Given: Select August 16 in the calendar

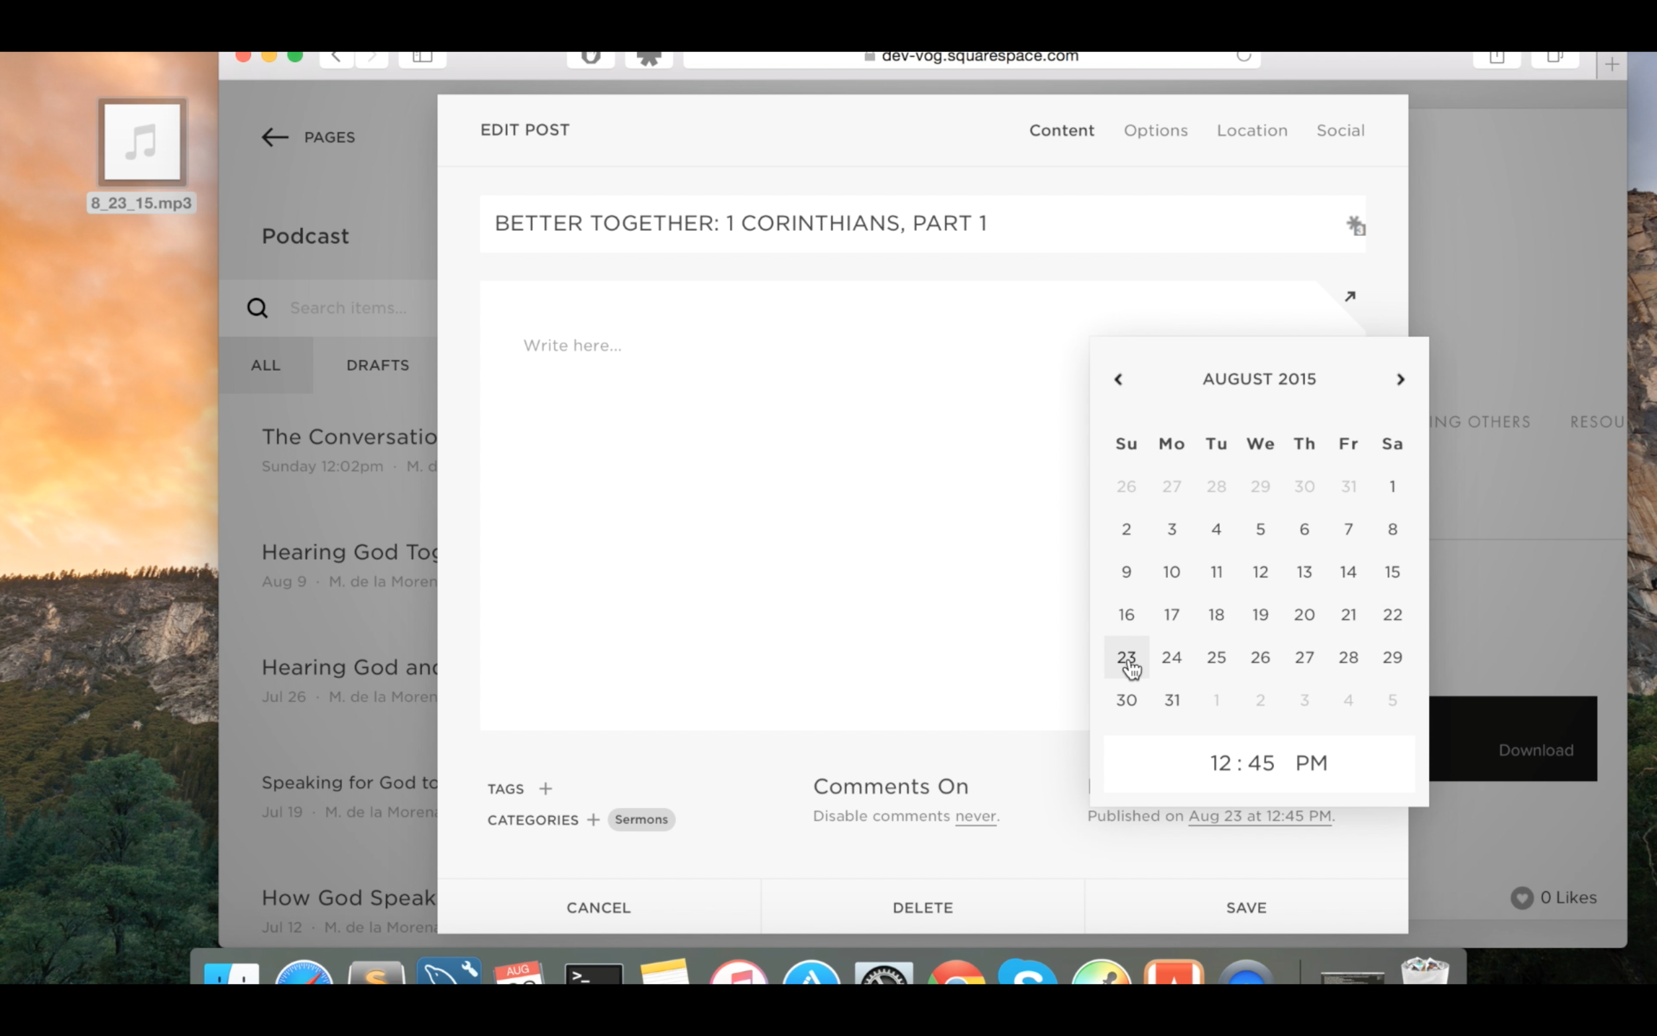Looking at the screenshot, I should tap(1126, 614).
